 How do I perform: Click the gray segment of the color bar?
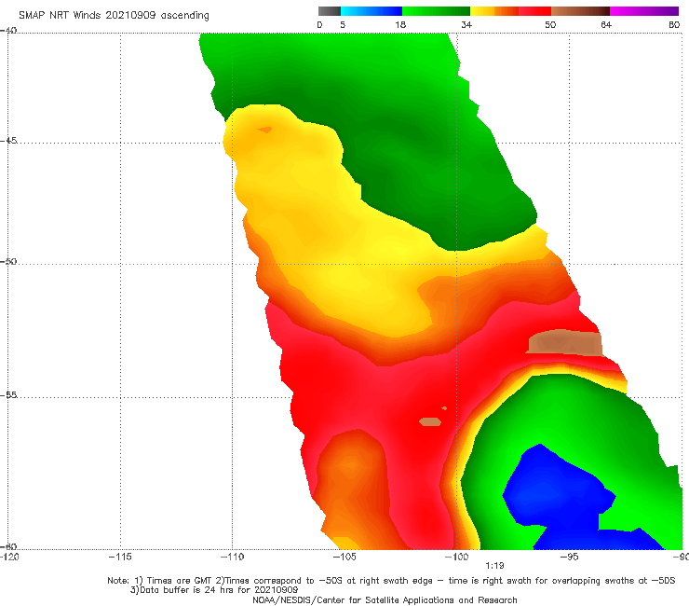[x=329, y=11]
